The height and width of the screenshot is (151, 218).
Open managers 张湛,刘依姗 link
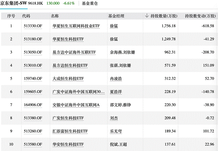point(120,65)
